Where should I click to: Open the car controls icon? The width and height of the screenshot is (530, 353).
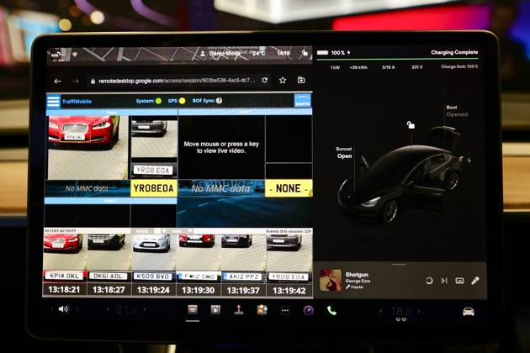(x=468, y=312)
